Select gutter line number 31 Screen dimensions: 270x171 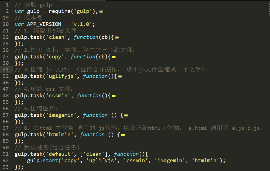[x=6, y=70]
